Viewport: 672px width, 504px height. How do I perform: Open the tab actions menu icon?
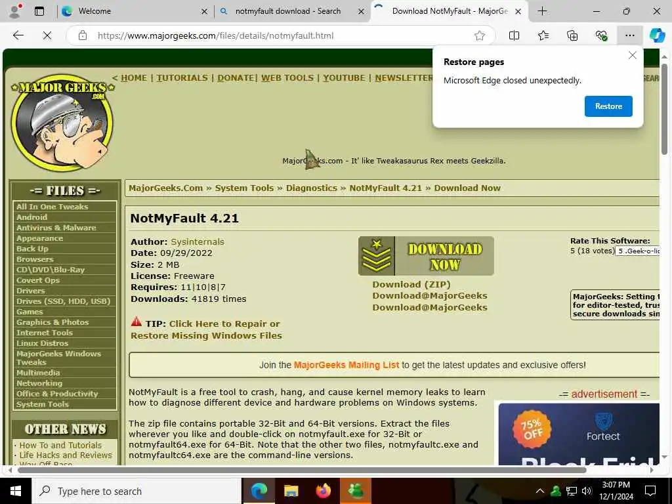pos(39,11)
